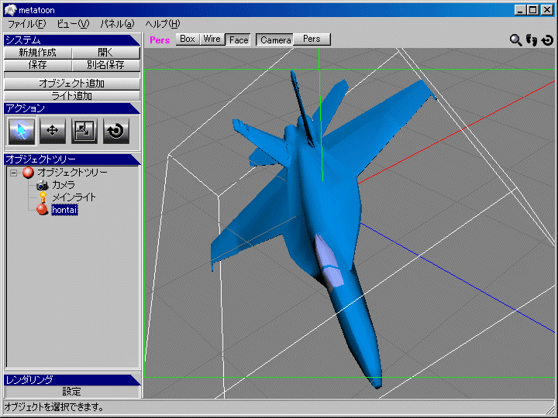Click the 保存 button

tap(38, 65)
